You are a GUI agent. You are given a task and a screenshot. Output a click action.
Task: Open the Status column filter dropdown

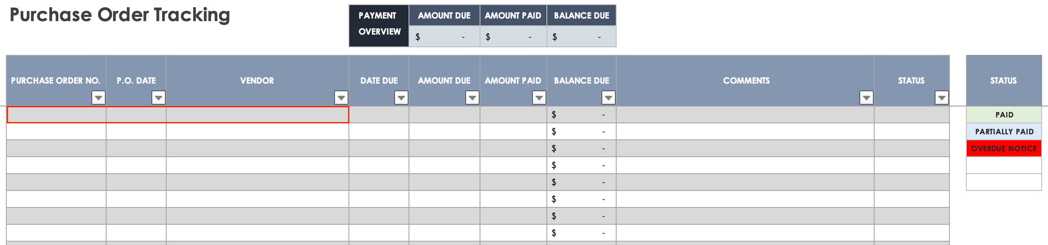point(941,98)
